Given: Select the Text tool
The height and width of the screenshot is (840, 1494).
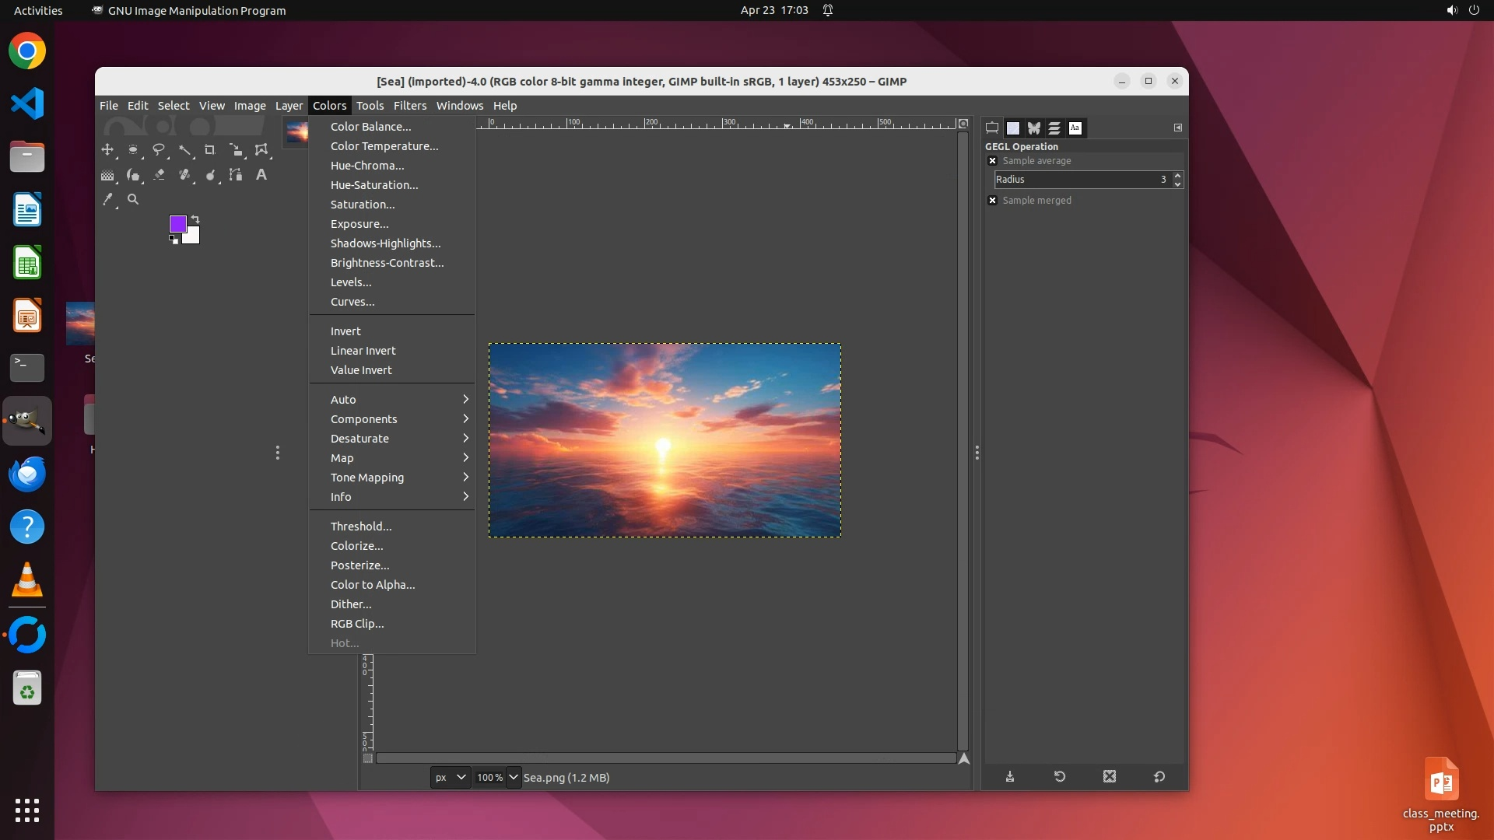Looking at the screenshot, I should tap(261, 175).
